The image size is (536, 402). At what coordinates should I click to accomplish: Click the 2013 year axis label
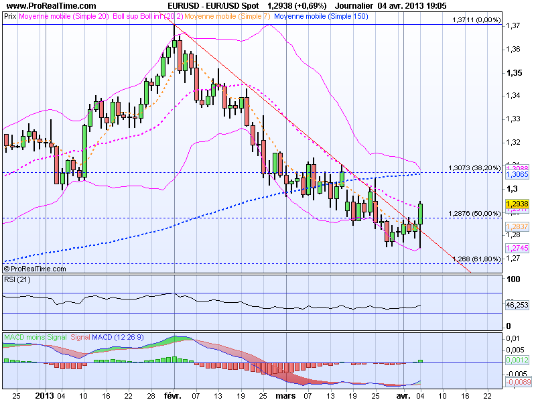44,395
